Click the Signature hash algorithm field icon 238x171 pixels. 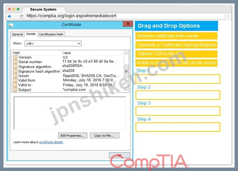click(15, 71)
